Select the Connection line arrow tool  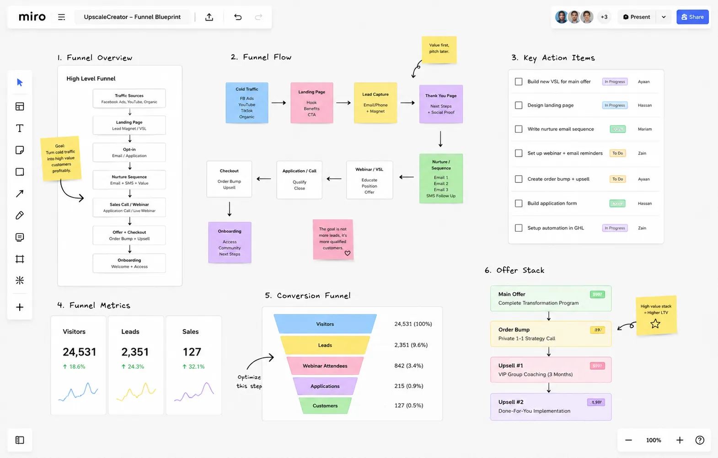[x=20, y=194]
